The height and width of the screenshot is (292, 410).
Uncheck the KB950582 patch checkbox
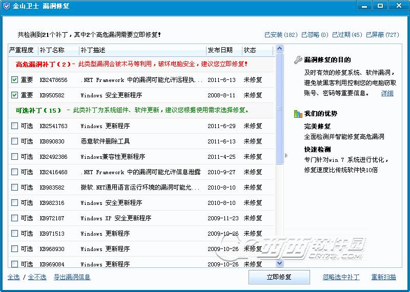14,95
